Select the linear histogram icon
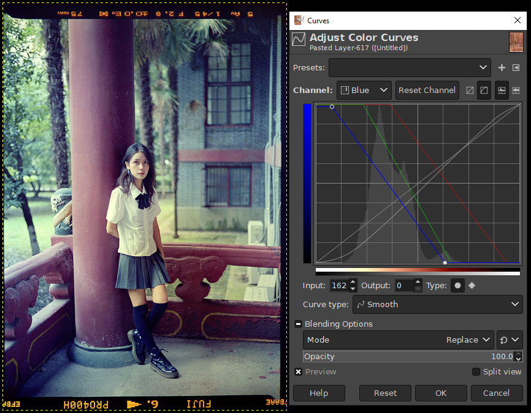This screenshot has width=531, height=413. point(502,90)
